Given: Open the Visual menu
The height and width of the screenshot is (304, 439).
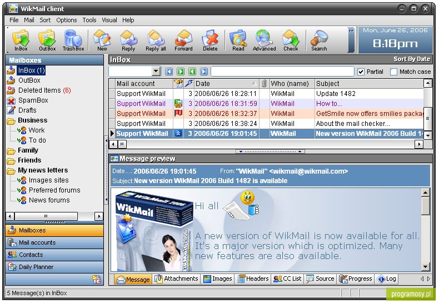Looking at the screenshot, I should (x=109, y=20).
